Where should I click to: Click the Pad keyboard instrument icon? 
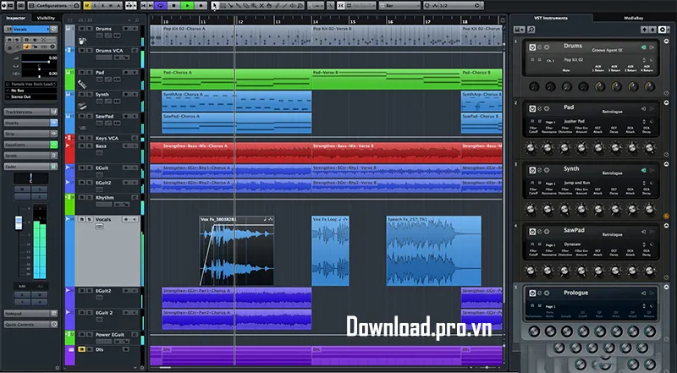tap(82, 84)
